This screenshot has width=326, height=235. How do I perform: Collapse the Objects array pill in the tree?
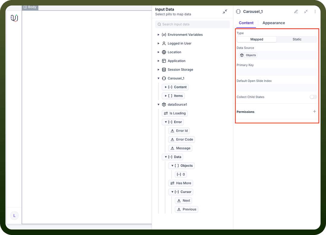tap(172, 166)
